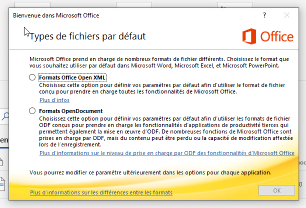Click the Vous pourrez modifier ce paramètre note
Viewport: 306px width, 208px height.
[150, 173]
